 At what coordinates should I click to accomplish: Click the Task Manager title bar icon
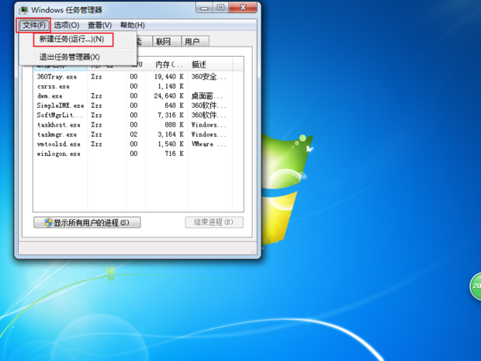(x=23, y=10)
